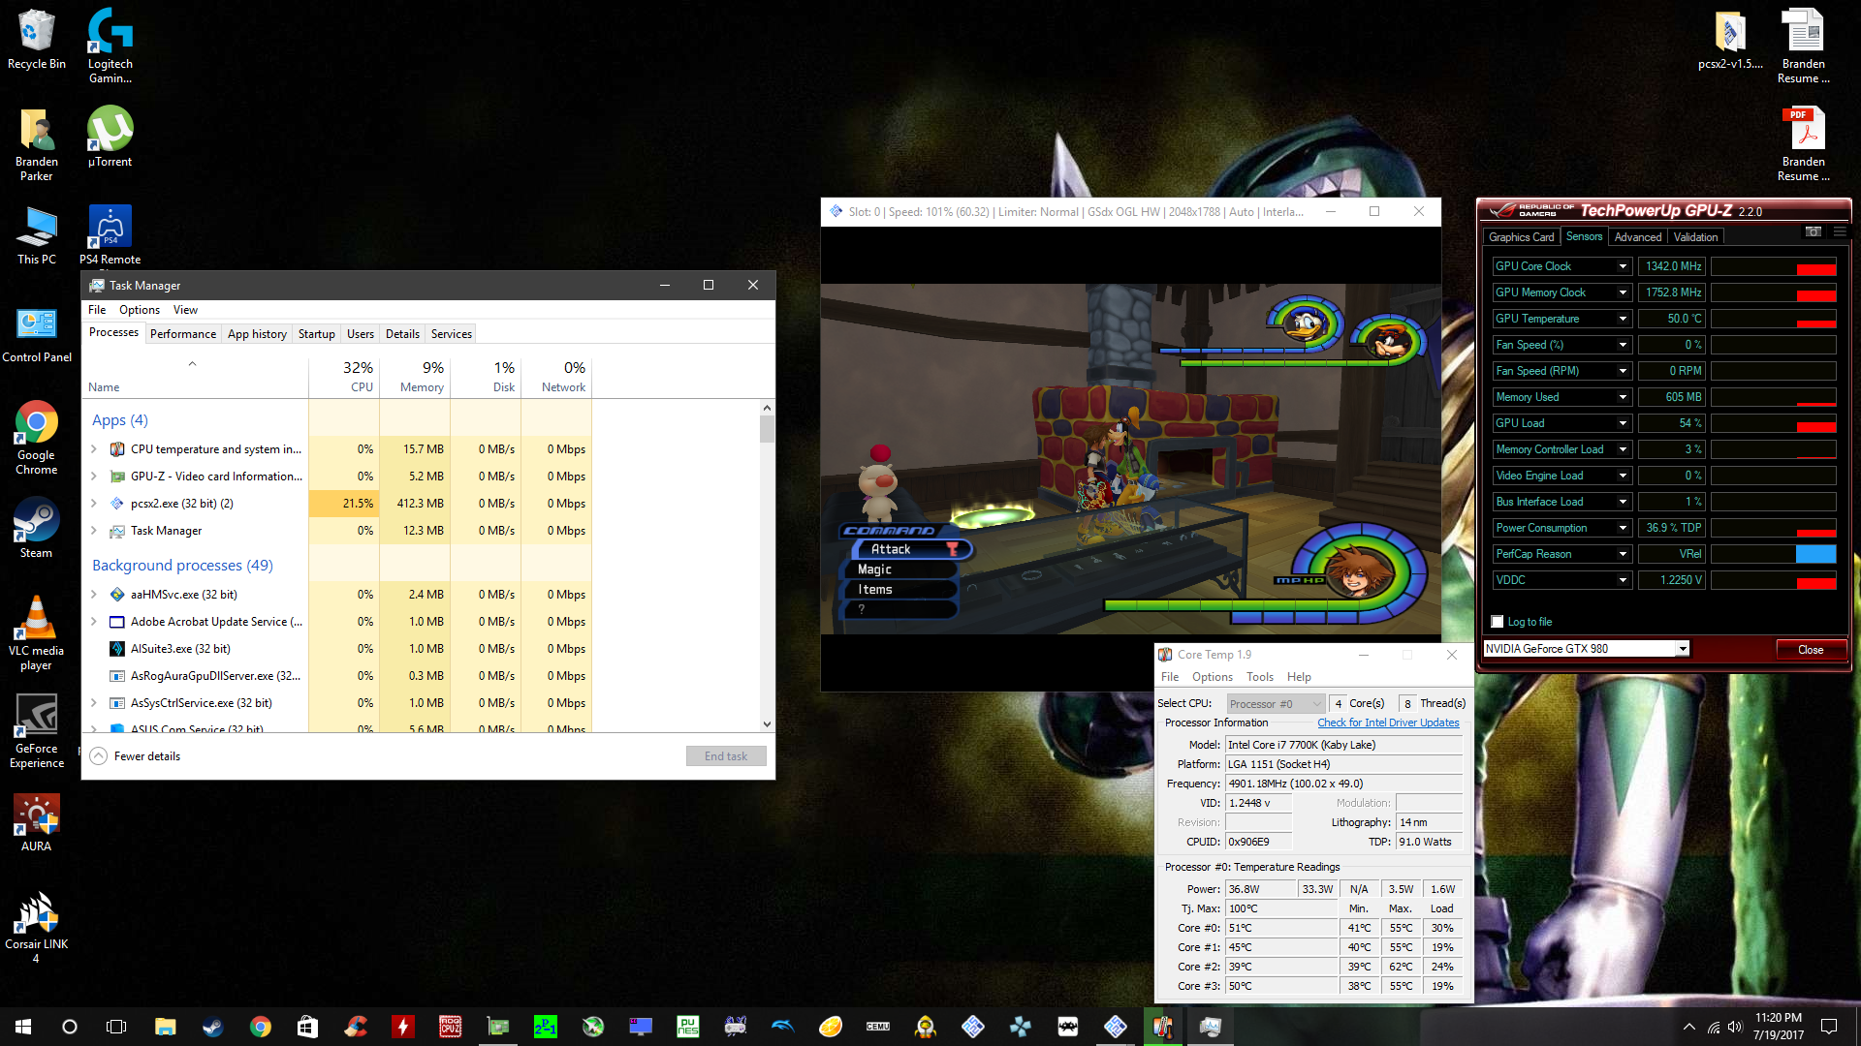Open the Core Temp Tools menu

tap(1260, 677)
